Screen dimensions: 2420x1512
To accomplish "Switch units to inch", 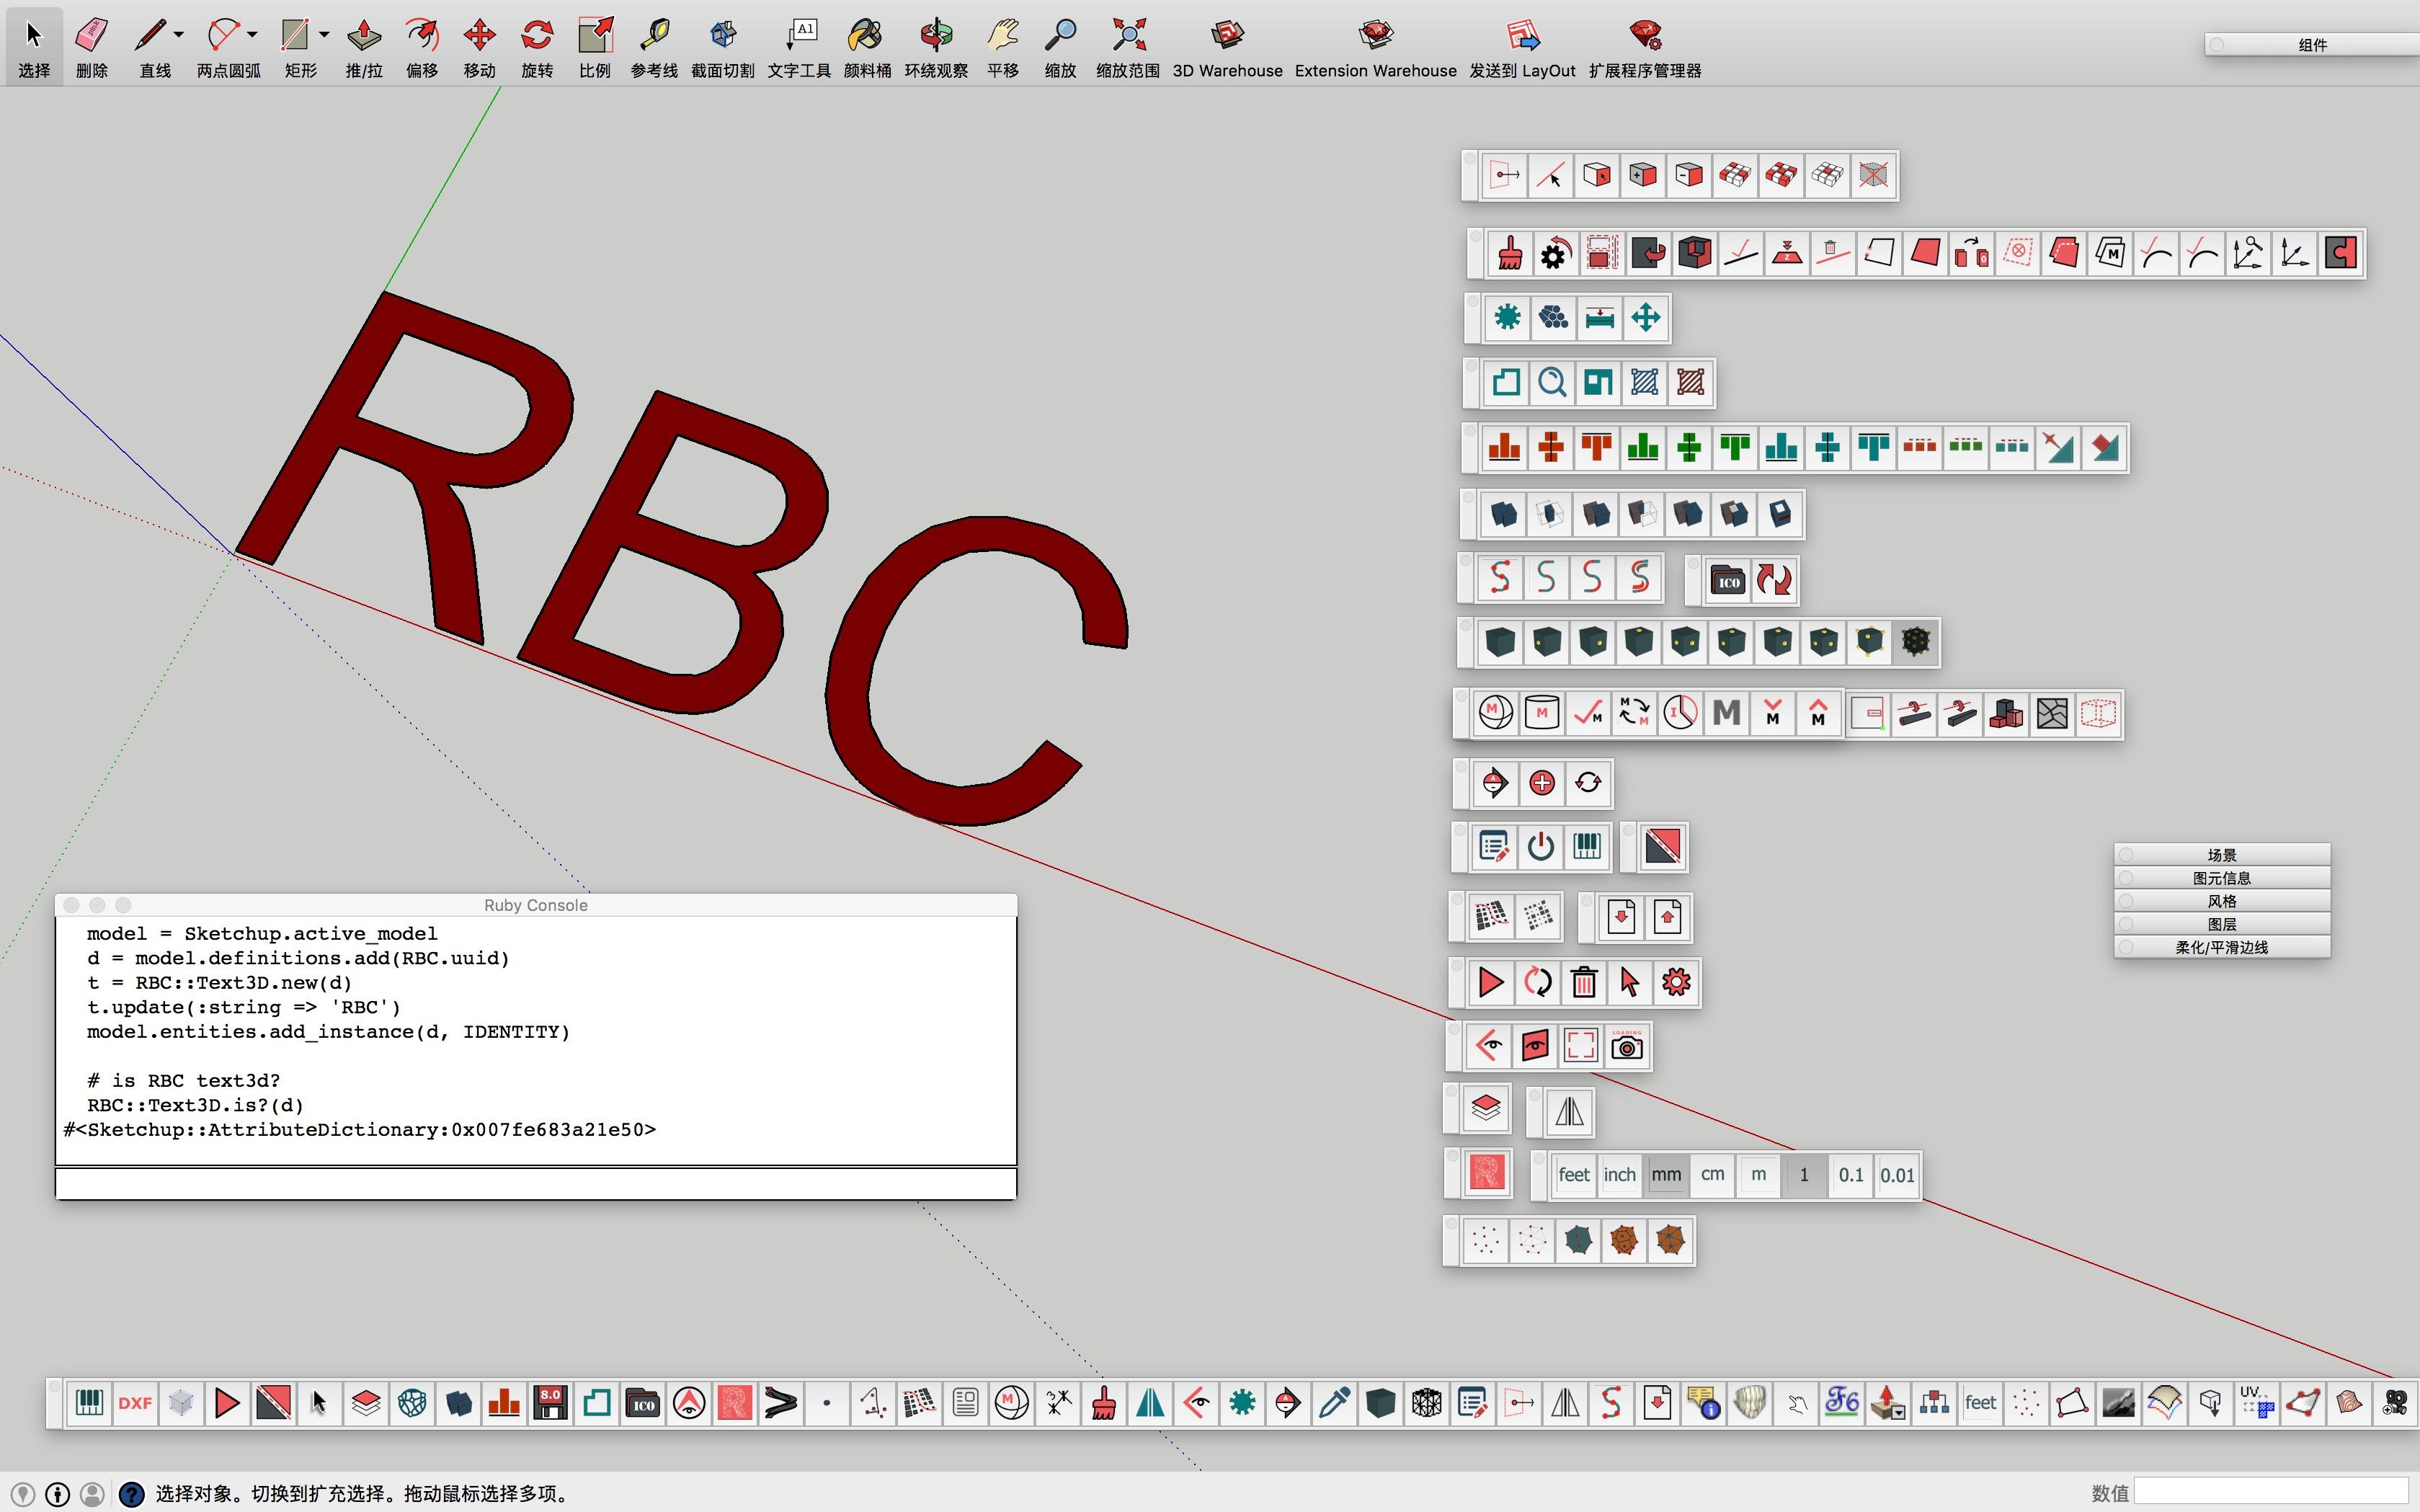I will click(1619, 1175).
